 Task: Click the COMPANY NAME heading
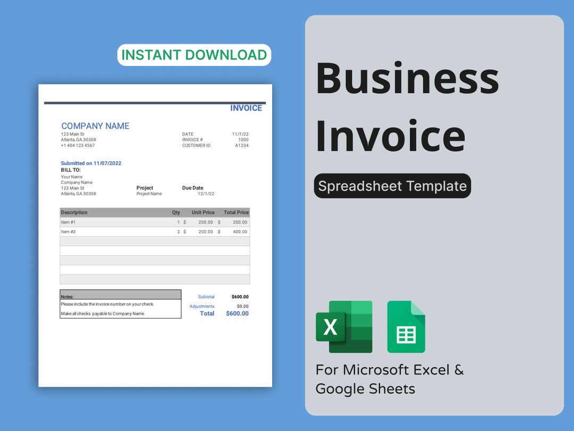pos(95,126)
